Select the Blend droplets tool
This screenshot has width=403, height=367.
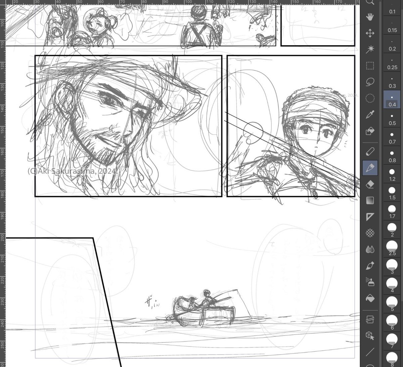click(370, 250)
